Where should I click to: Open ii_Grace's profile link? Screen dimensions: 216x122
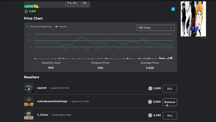coord(43,115)
